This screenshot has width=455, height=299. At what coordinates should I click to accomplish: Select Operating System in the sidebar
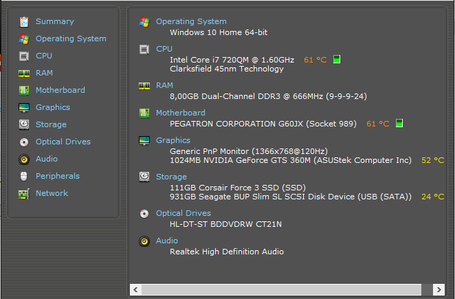tap(71, 38)
